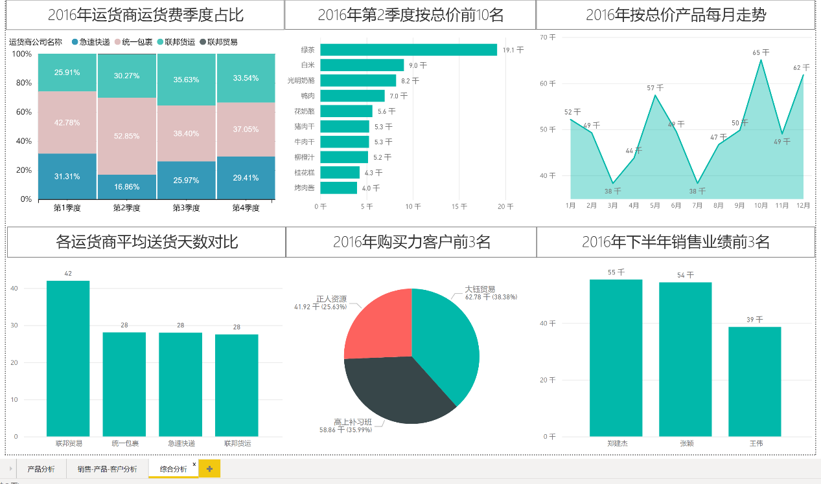The width and height of the screenshot is (821, 484).
Task: Select the 光明奶酪 bar
Action: 358,80
